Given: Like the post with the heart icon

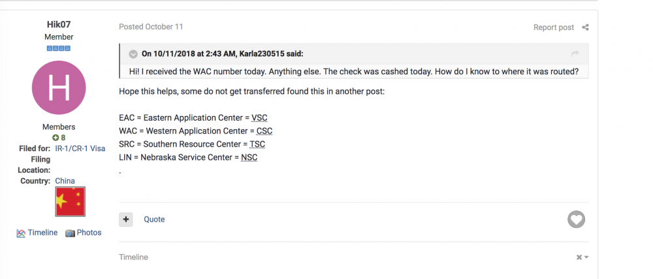Looking at the screenshot, I should coord(577,219).
